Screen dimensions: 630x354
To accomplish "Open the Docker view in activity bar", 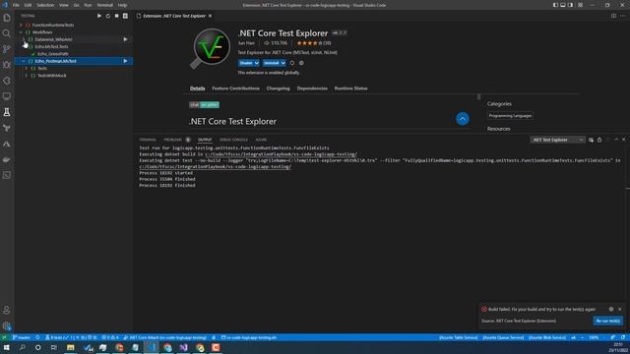I will coord(7,159).
